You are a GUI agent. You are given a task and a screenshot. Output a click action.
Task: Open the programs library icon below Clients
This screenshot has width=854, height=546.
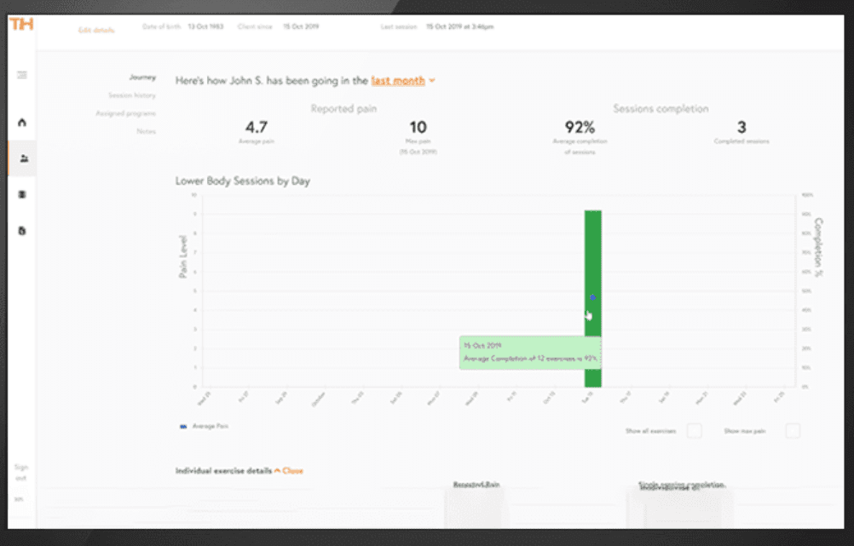tap(21, 194)
